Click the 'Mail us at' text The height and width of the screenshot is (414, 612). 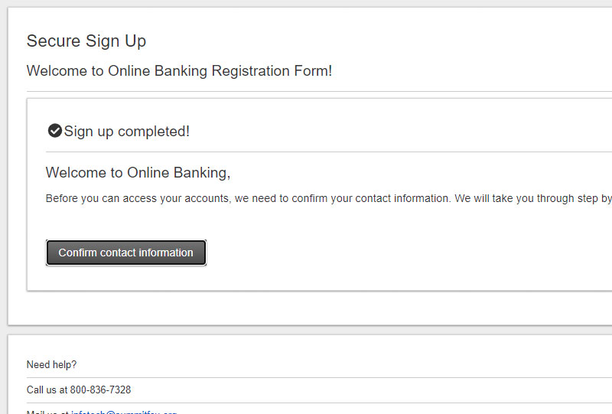point(47,412)
